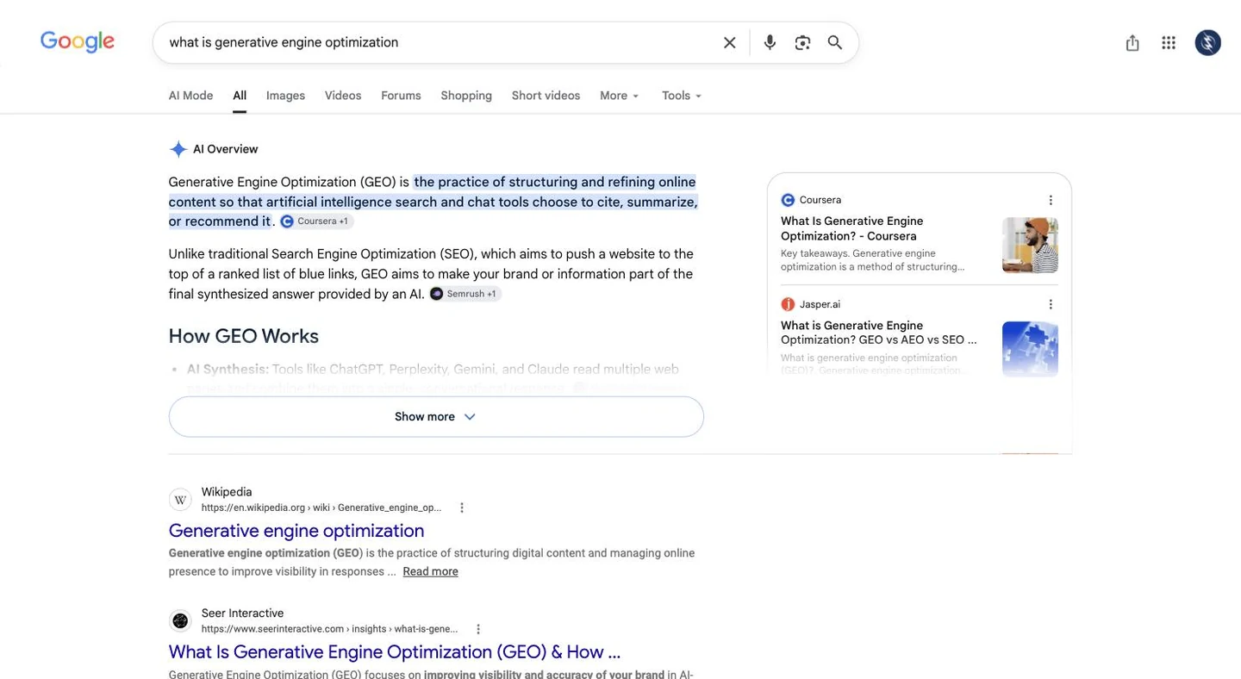Switch to the AI Mode tab
The height and width of the screenshot is (679, 1241).
(190, 96)
